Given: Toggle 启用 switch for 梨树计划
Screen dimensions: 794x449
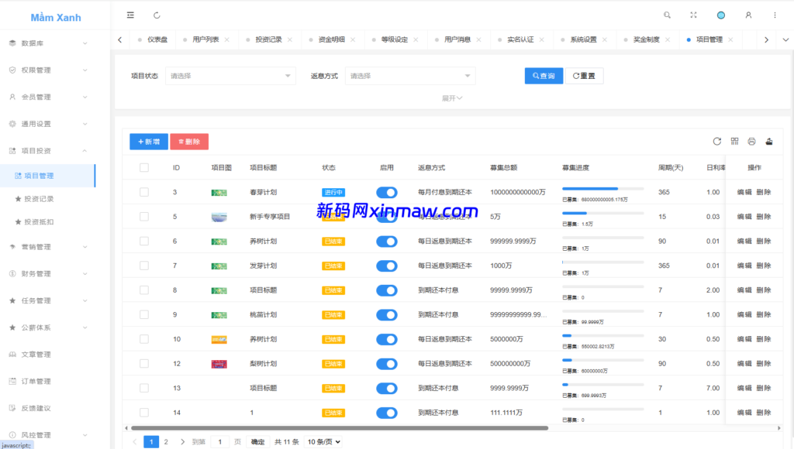Looking at the screenshot, I should (387, 364).
